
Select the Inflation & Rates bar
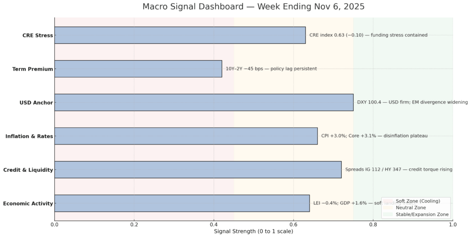tap(186, 136)
